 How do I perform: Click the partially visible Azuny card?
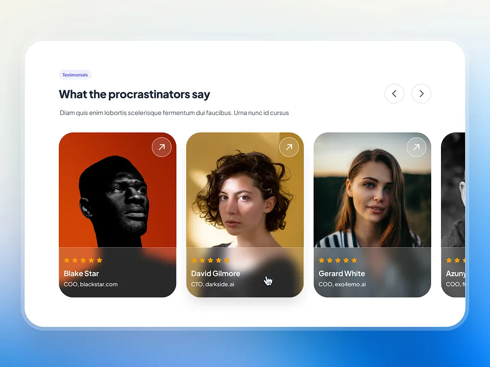coord(453,215)
